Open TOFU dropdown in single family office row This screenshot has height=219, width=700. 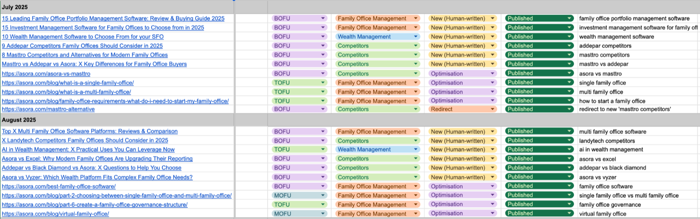(x=299, y=83)
